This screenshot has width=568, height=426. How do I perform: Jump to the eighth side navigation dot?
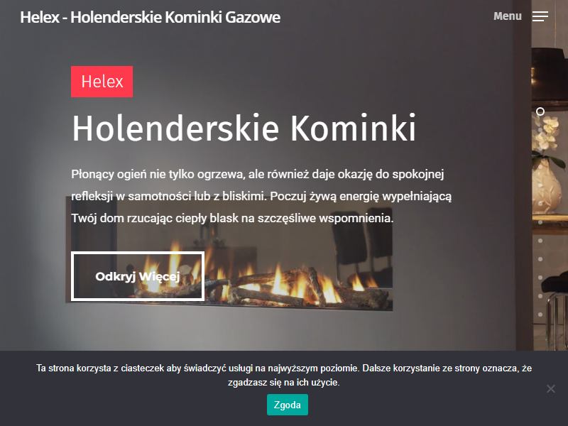pos(540,241)
